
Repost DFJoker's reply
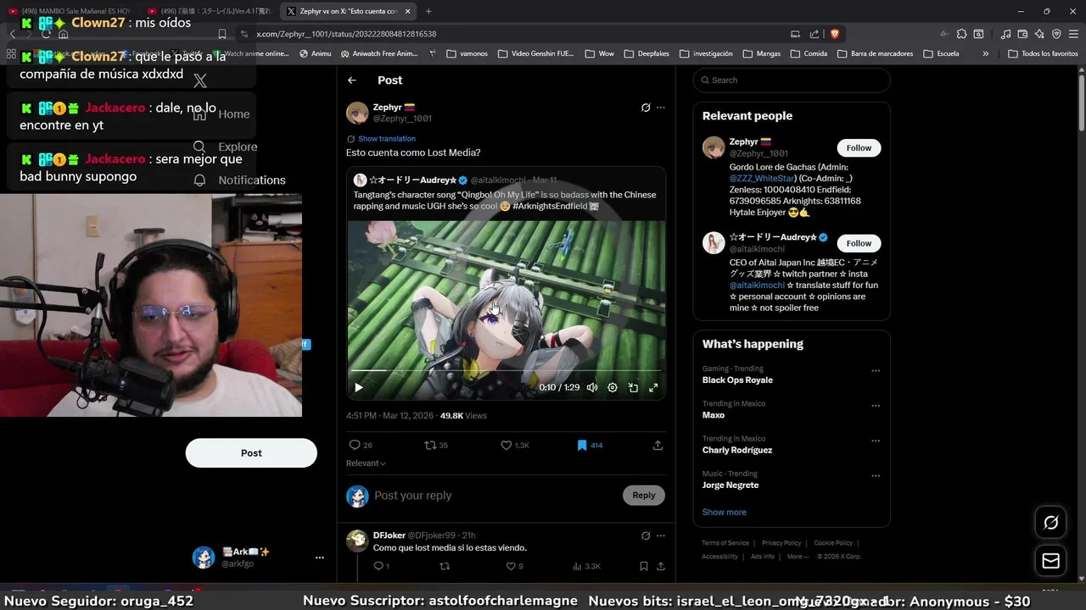click(x=445, y=566)
